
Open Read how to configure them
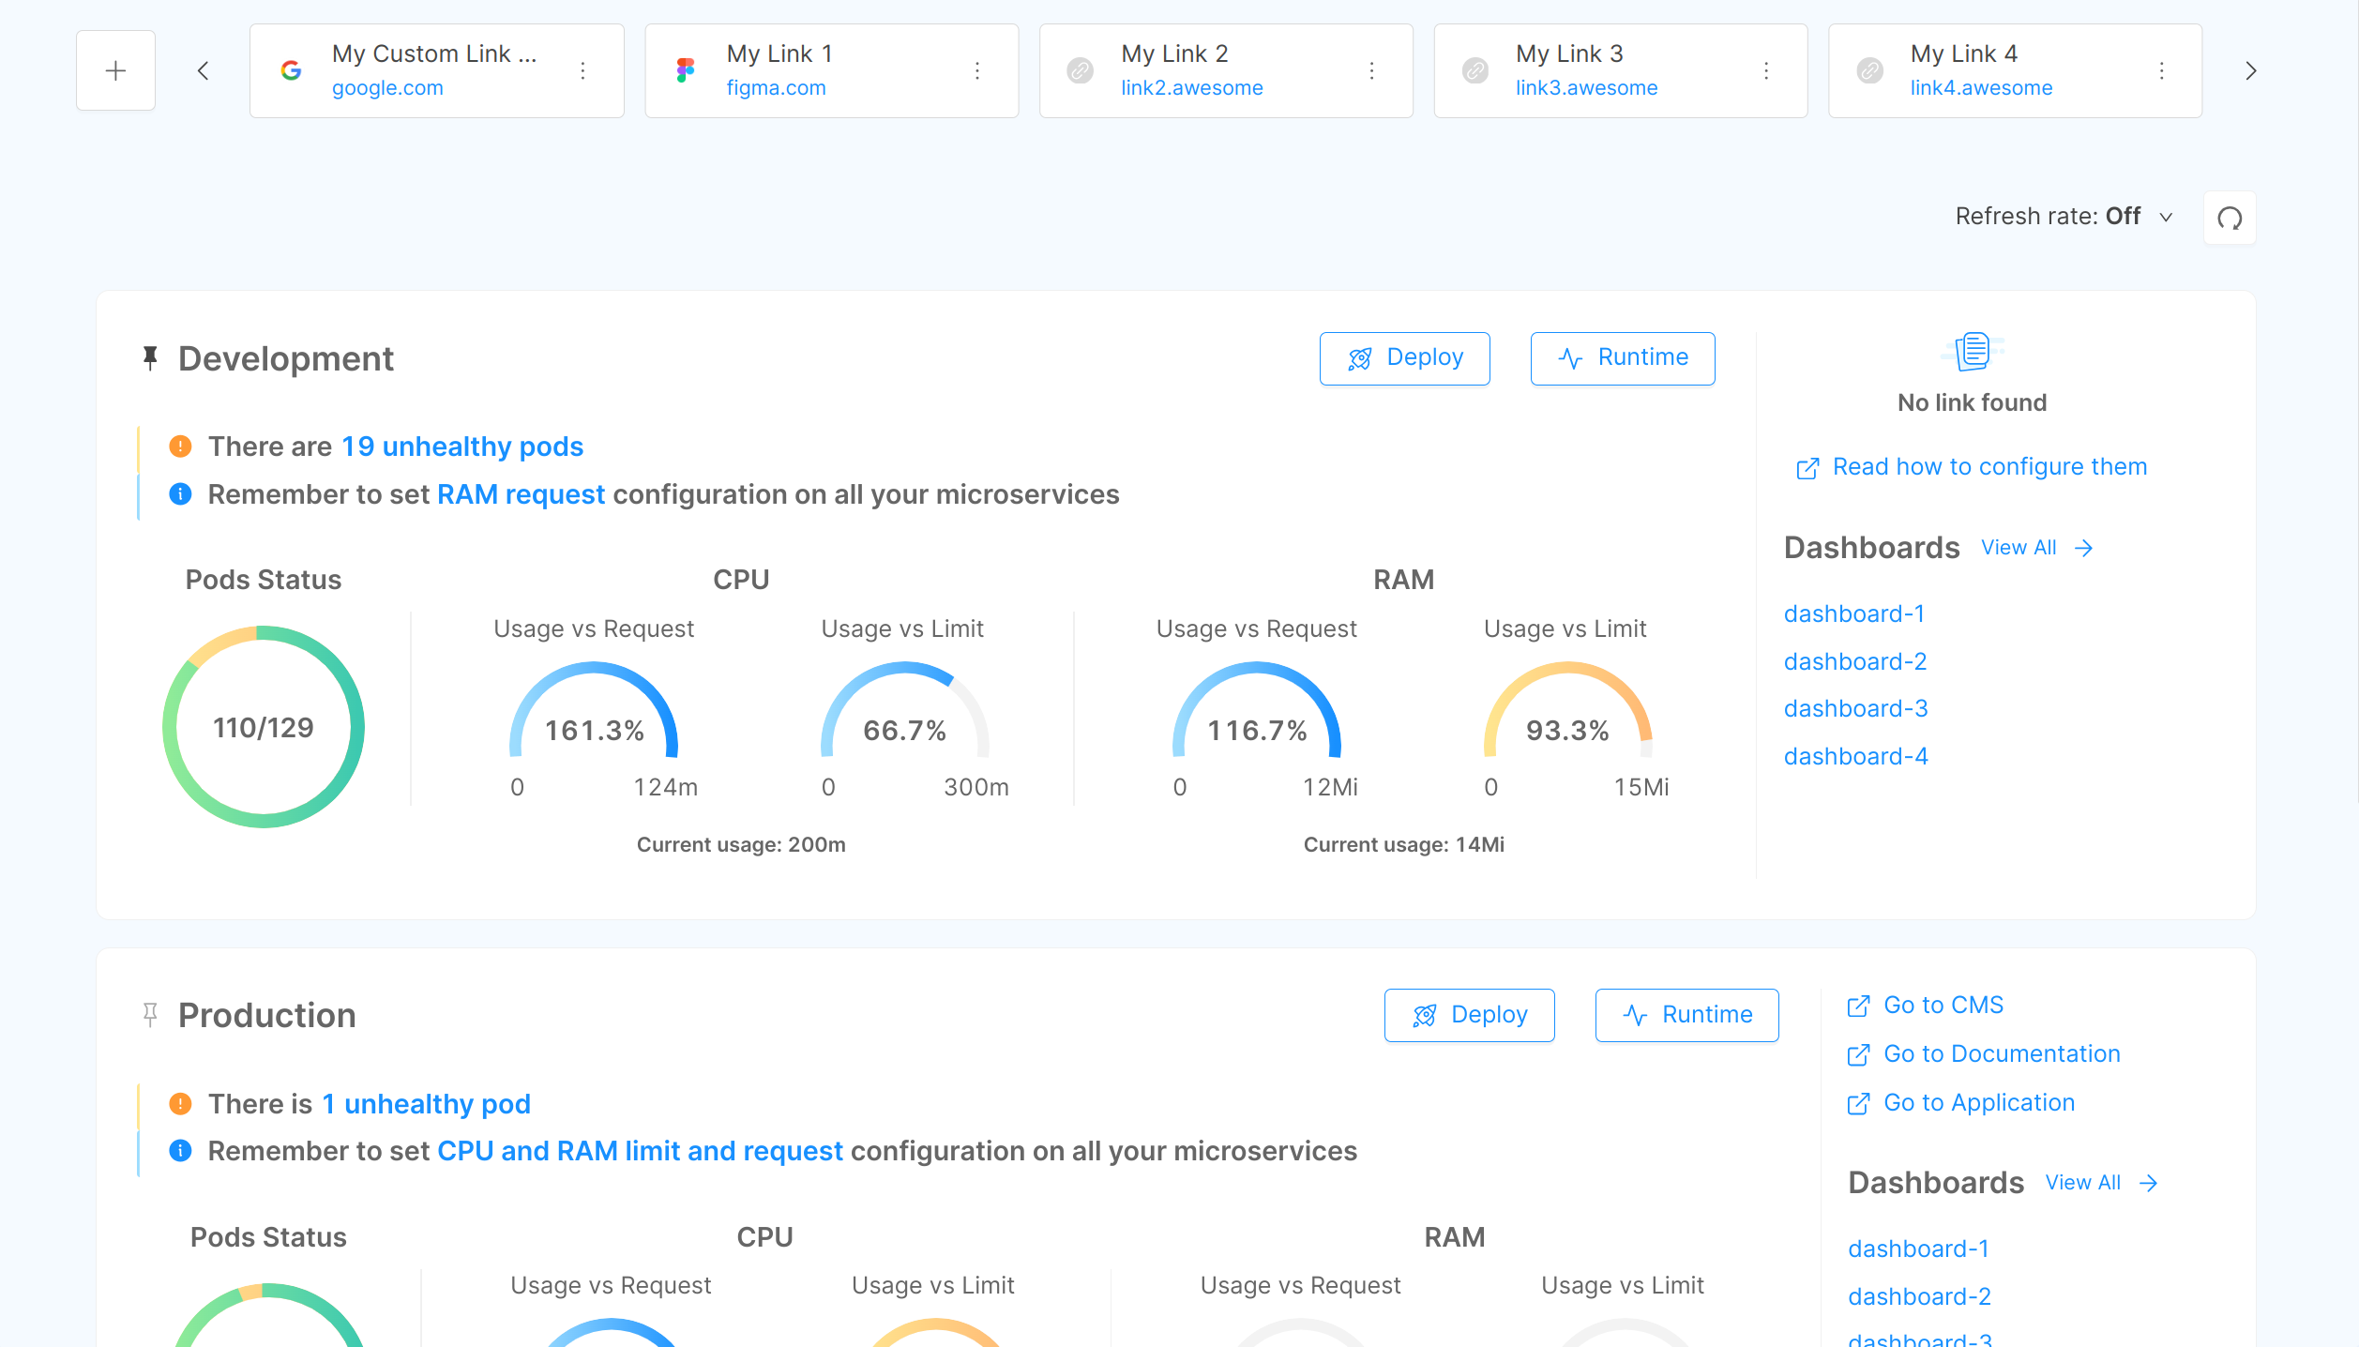(x=1989, y=466)
